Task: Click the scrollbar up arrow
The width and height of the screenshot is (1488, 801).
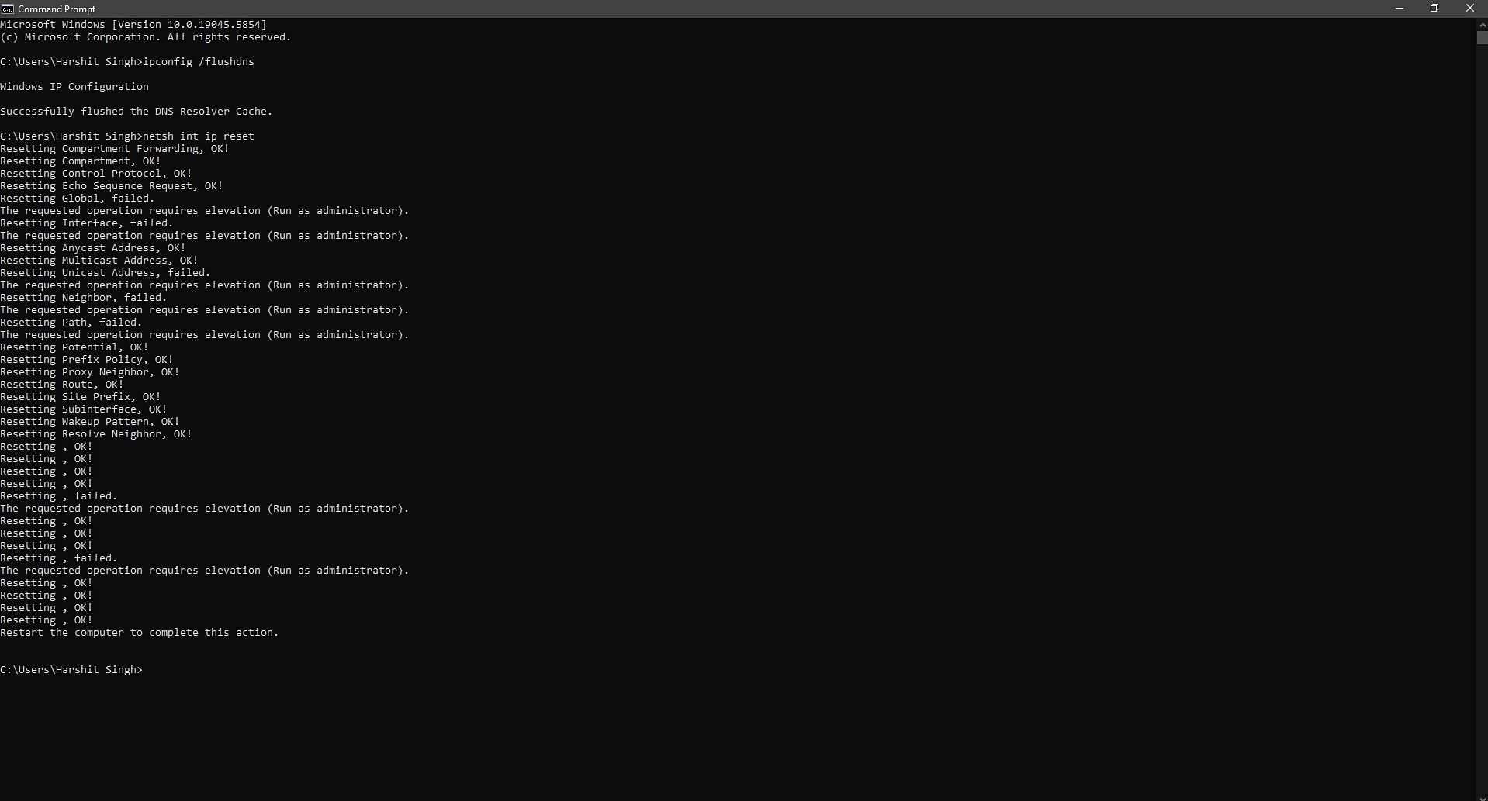Action: tap(1482, 23)
